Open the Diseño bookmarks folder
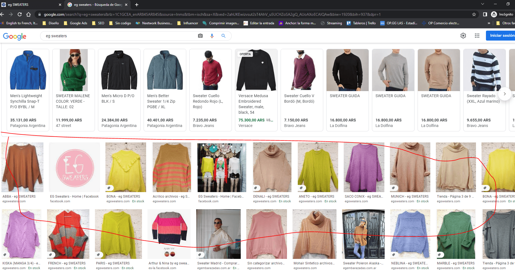The height and width of the screenshot is (276, 515). (51, 23)
